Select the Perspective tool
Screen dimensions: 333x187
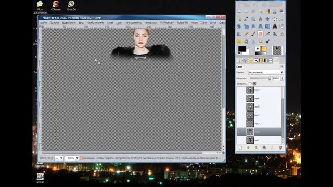[x=260, y=26]
